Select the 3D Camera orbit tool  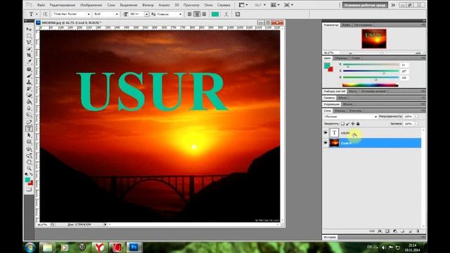coord(29,156)
